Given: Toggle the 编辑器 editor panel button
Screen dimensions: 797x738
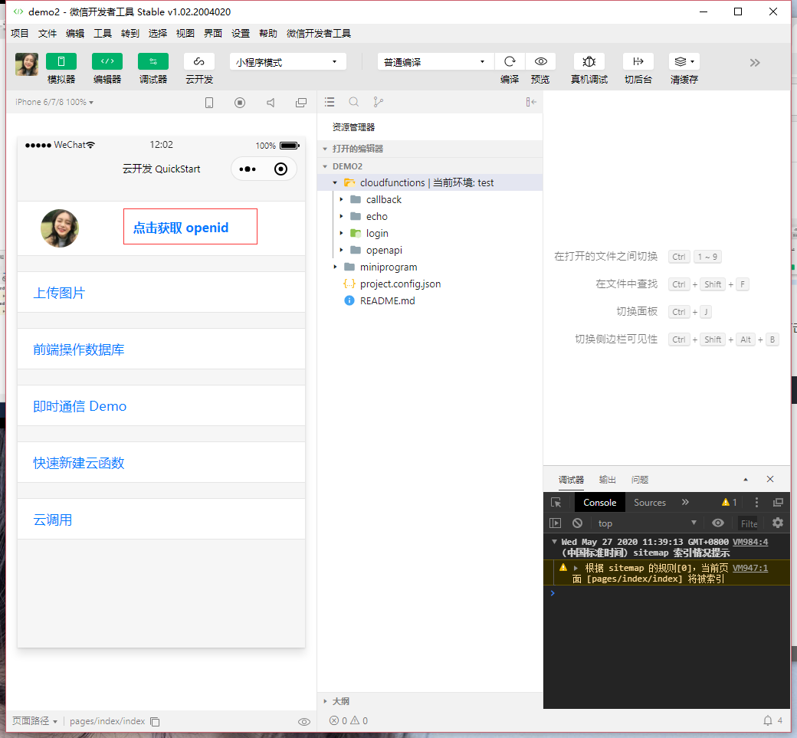Looking at the screenshot, I should coord(107,61).
